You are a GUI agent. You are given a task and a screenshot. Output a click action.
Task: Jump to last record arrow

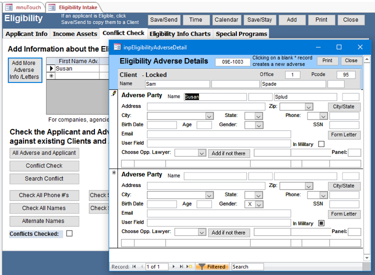[x=181, y=267]
